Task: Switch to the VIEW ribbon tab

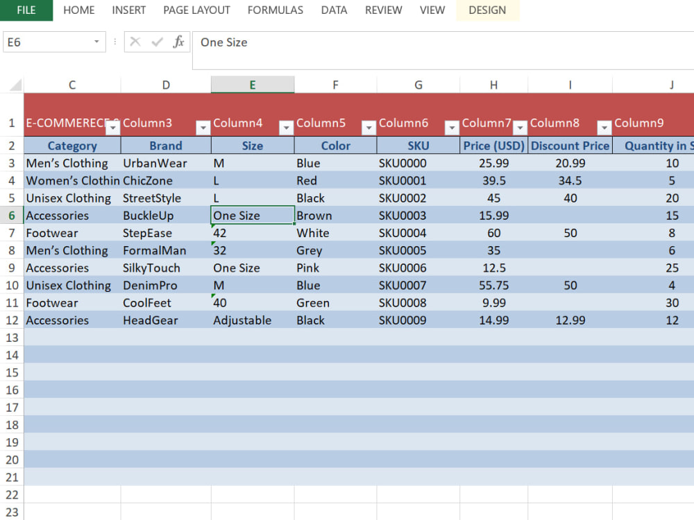Action: 432,10
